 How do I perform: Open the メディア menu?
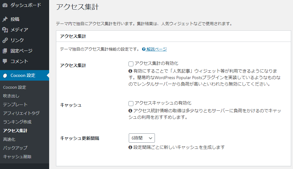tap(25, 30)
